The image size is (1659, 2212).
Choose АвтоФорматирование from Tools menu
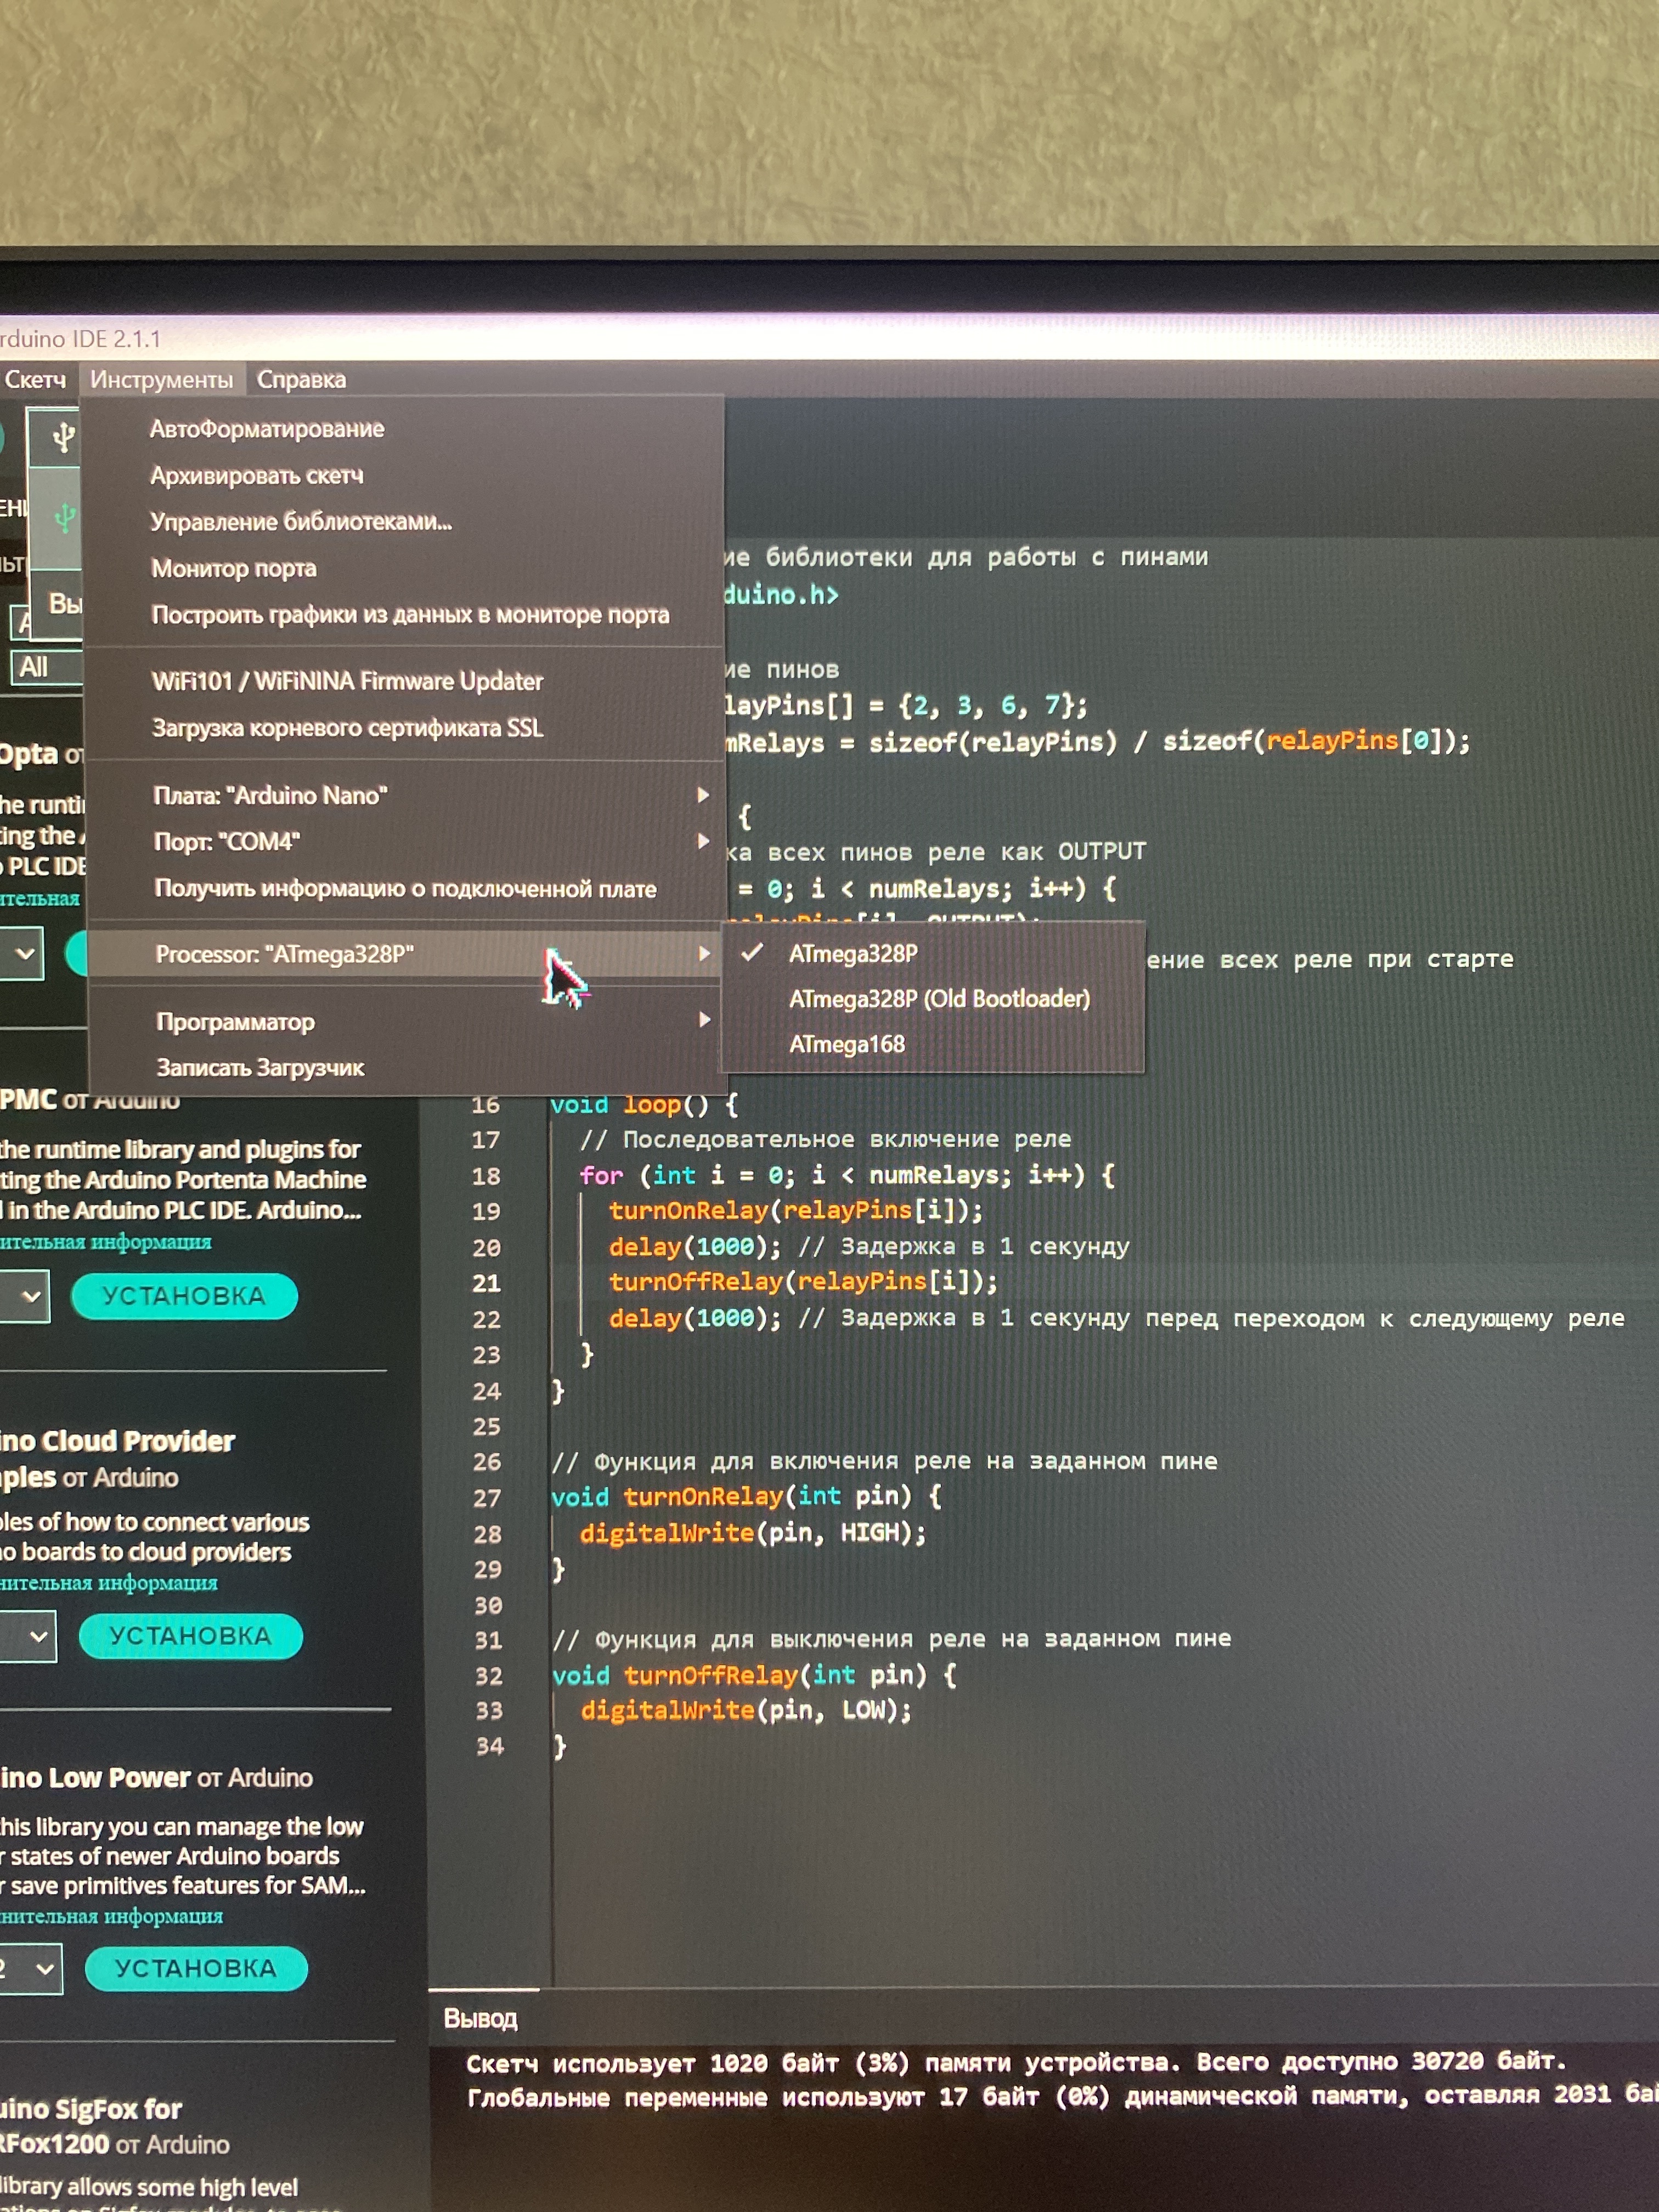click(267, 429)
